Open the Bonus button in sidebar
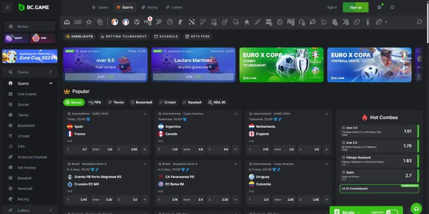 pos(29,26)
